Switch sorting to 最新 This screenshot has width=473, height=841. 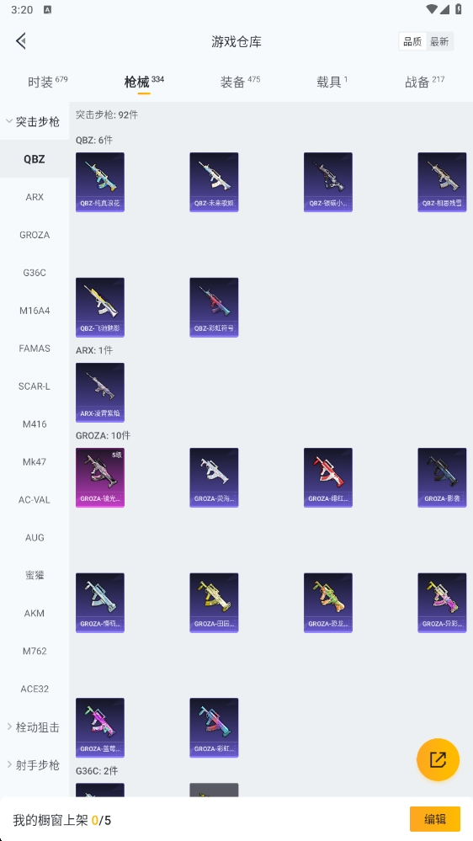pos(439,41)
